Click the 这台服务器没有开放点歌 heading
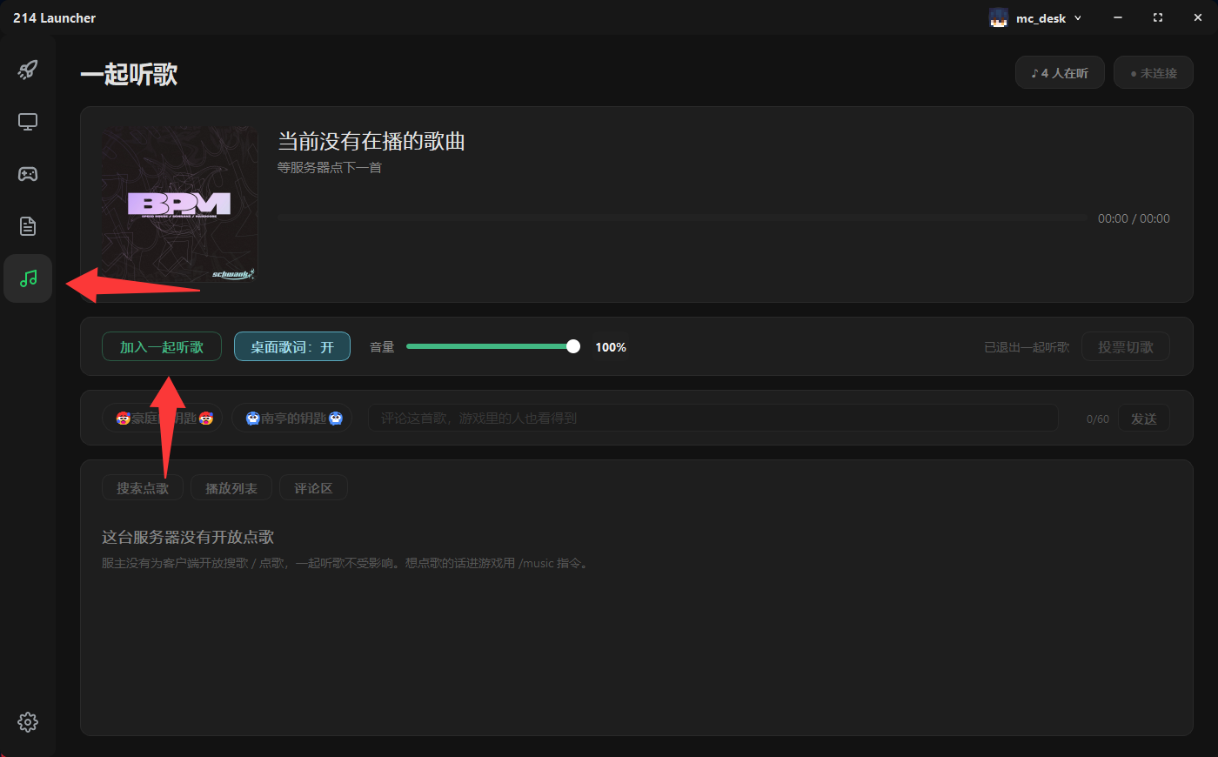Viewport: 1218px width, 757px height. tap(188, 537)
